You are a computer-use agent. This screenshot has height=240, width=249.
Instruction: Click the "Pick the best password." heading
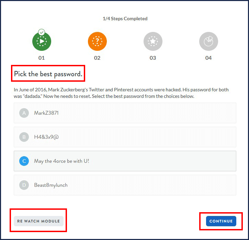(x=48, y=74)
